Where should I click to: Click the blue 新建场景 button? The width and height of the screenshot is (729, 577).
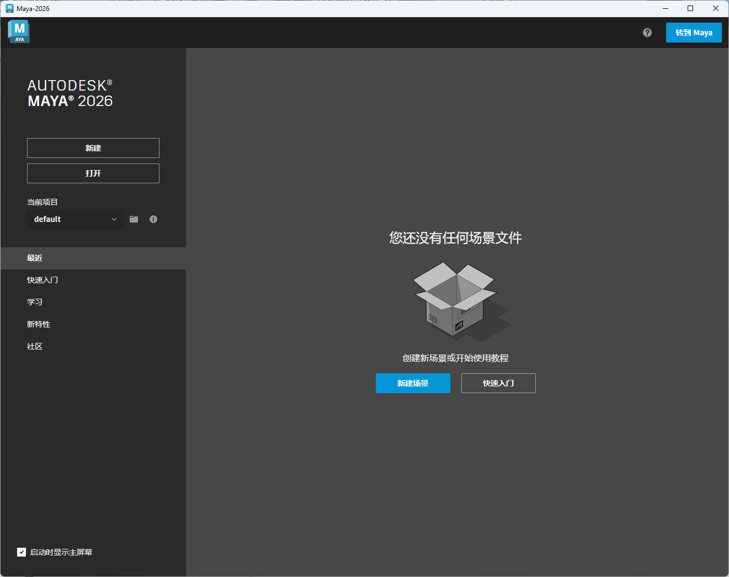(413, 383)
